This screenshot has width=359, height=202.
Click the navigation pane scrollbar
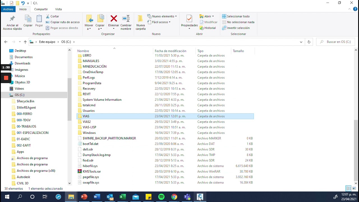tap(70, 99)
